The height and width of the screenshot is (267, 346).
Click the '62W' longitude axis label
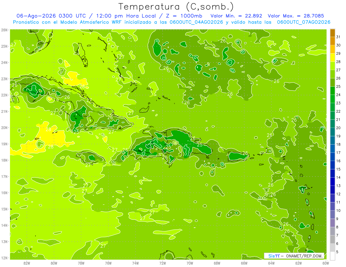tap(298, 263)
